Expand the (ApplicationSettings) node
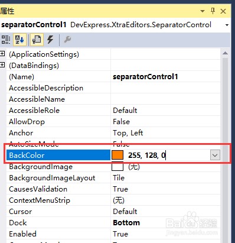Image resolution: width=235 pixels, height=243 pixels. (x=2, y=54)
